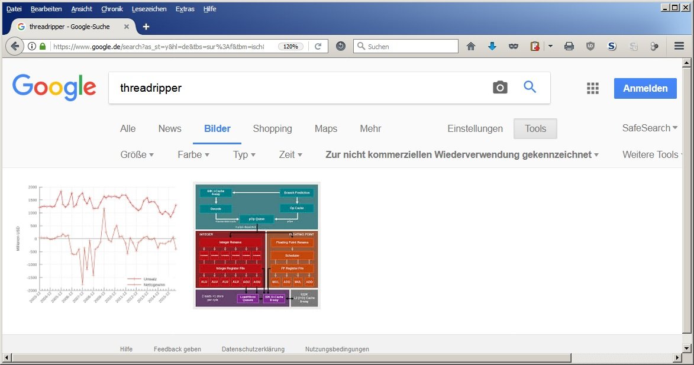
Task: Click the Google logo
Action: (x=54, y=87)
